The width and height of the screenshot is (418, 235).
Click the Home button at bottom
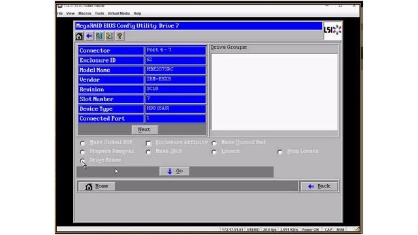click(97, 186)
